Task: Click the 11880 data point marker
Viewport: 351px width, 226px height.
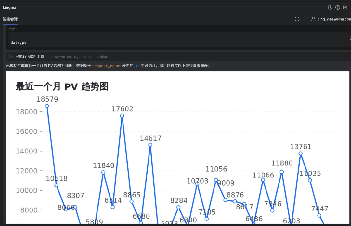Action: coord(282,172)
